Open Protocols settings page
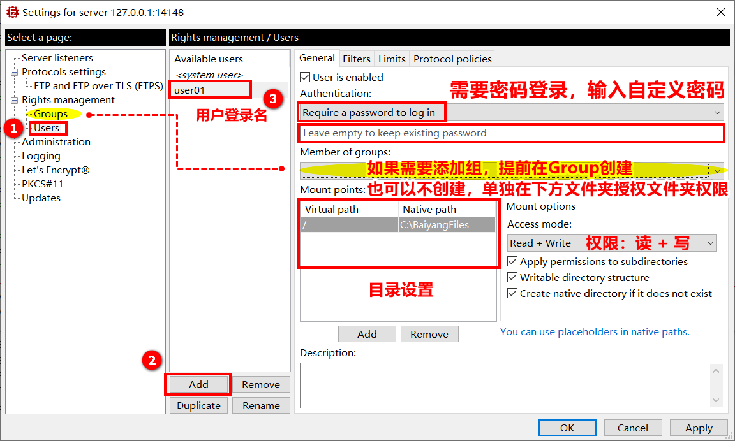Image resolution: width=735 pixels, height=441 pixels. 64,71
